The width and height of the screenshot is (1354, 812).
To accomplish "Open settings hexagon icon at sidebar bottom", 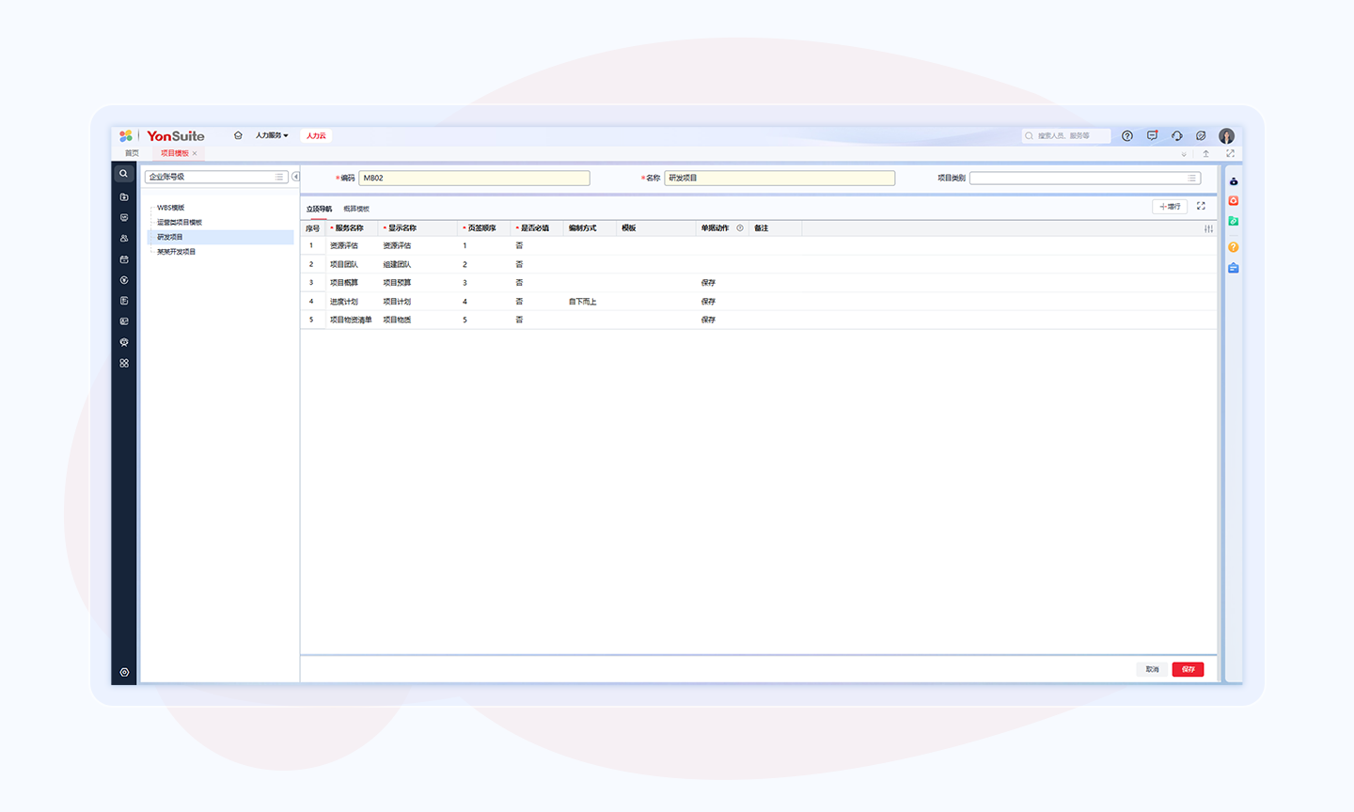I will click(124, 672).
